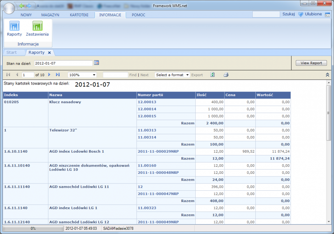Viewport: 334px width, 234px height.
Task: Open the Zestawienia icon in the ribbon
Action: 37,29
